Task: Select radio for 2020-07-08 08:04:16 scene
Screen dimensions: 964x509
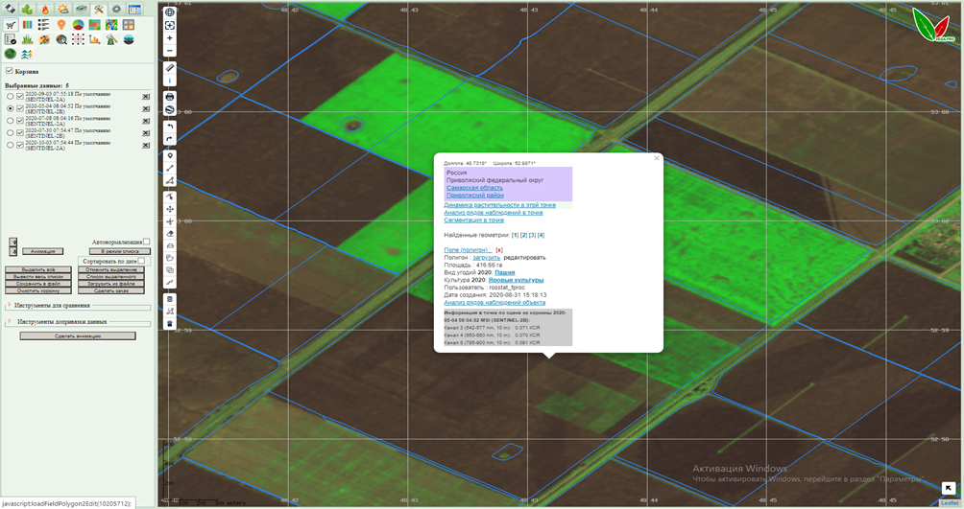Action: point(11,121)
